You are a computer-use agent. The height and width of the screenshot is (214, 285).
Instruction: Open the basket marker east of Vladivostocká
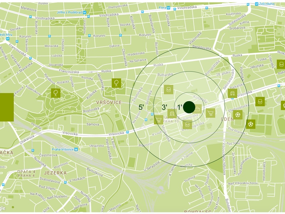coord(260,102)
